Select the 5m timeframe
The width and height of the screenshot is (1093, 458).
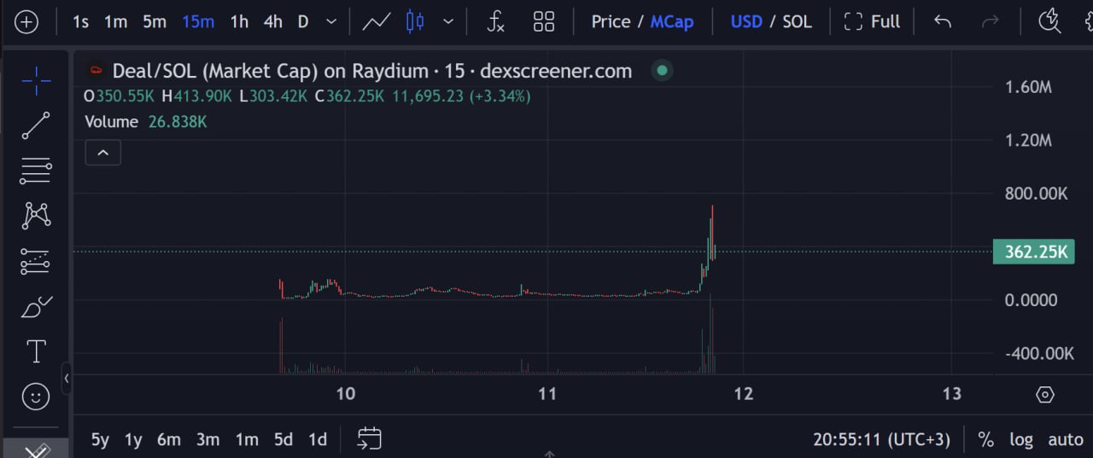[155, 21]
